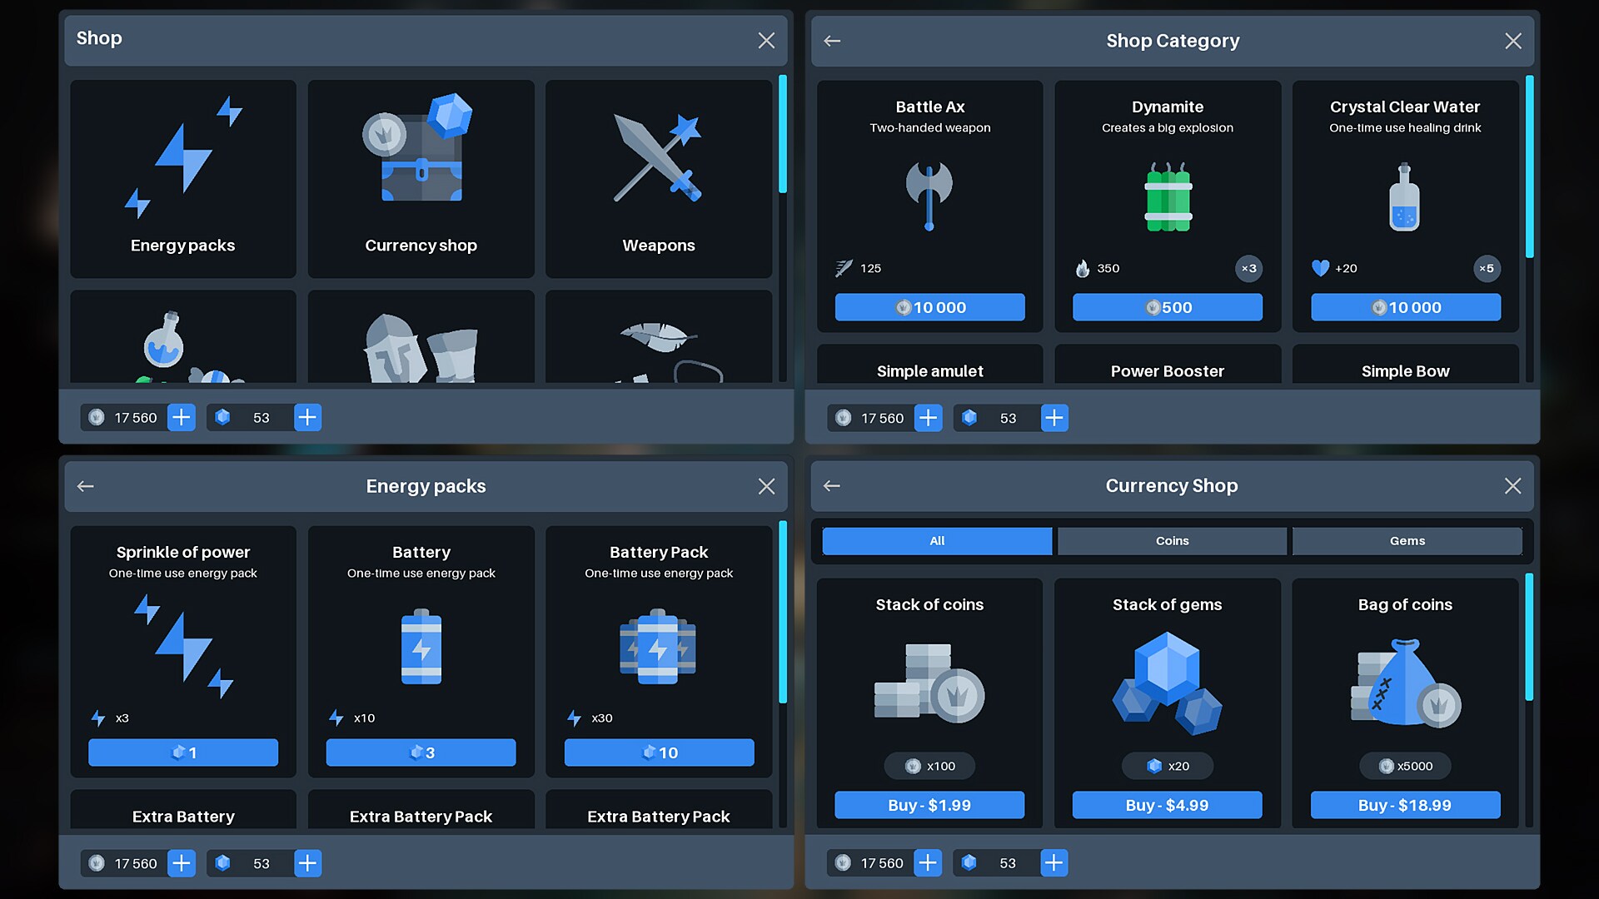Select the Dynamite explosive icon

1168,196
